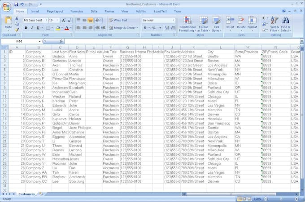Toggle Align Text Left
This screenshot has width=305, height=202.
pyautogui.click(x=78, y=28)
